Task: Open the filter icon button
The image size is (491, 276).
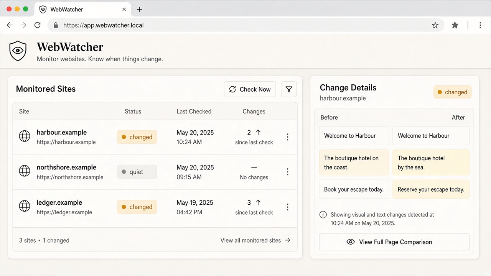Action: click(x=289, y=89)
